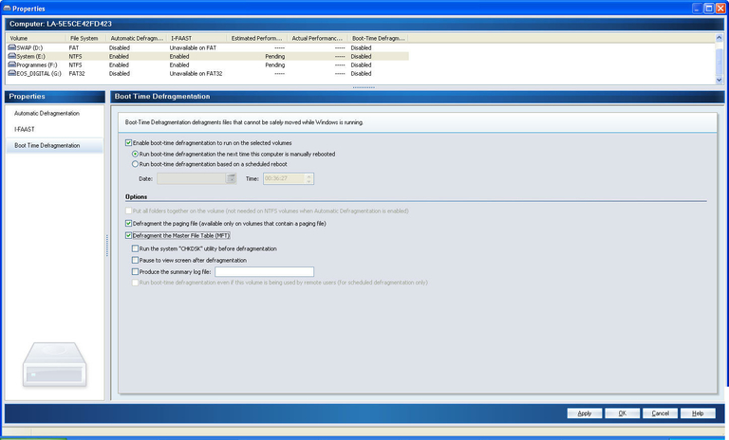
Task: Click the OK button
Action: tap(622, 413)
